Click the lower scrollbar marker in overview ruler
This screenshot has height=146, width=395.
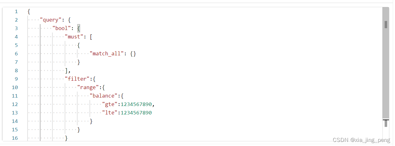(386, 123)
